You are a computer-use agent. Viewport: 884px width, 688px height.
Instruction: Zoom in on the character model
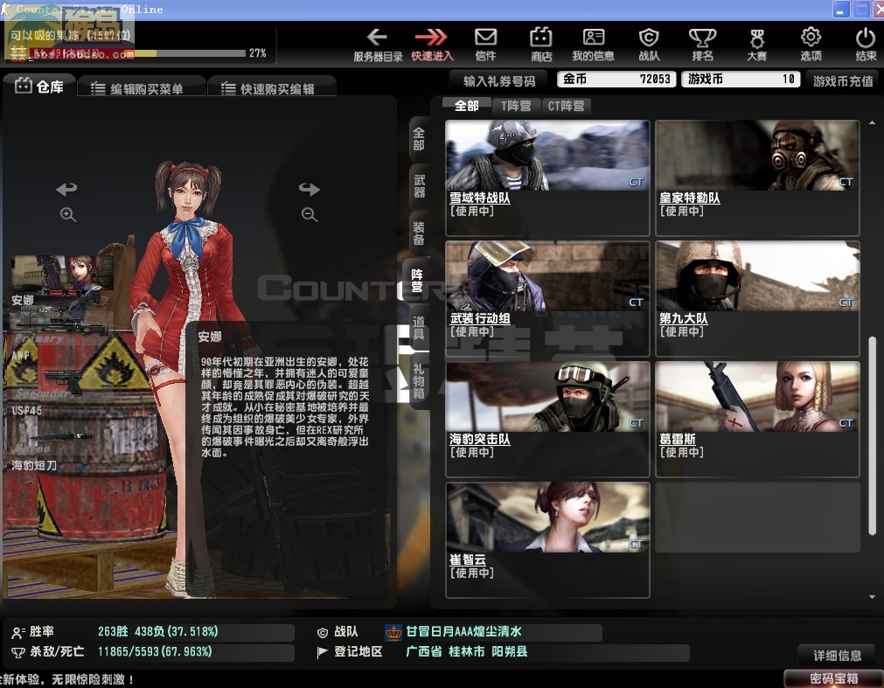(x=68, y=215)
